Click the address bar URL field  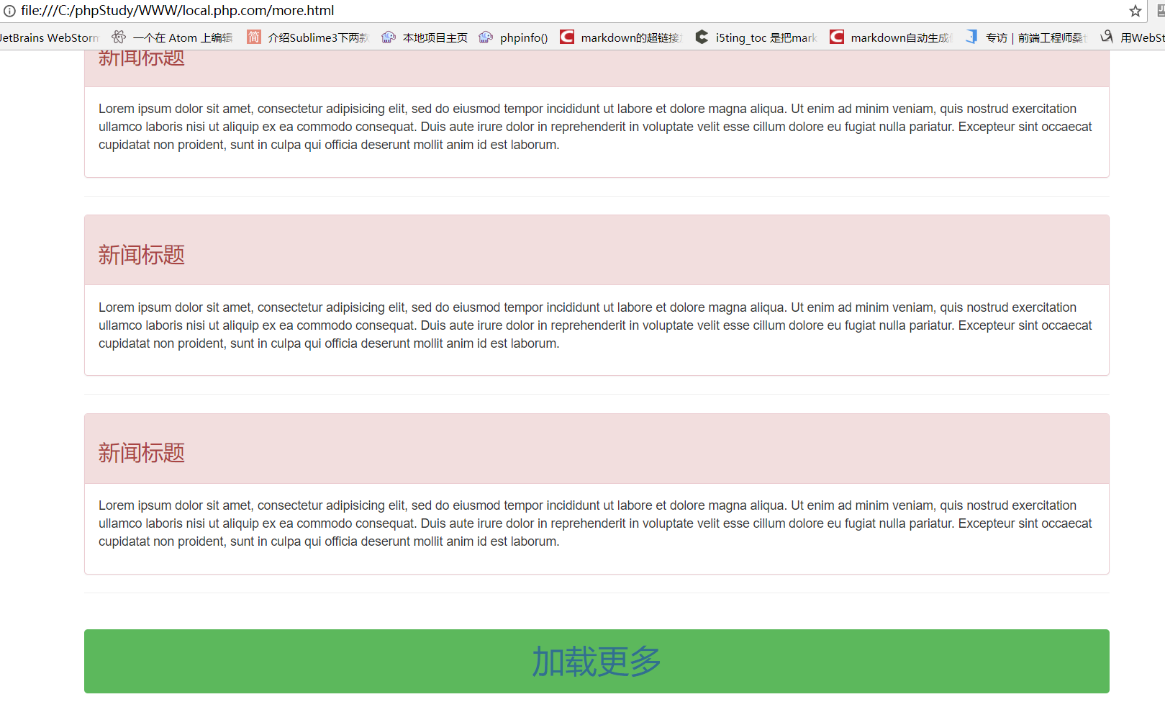(x=504, y=11)
